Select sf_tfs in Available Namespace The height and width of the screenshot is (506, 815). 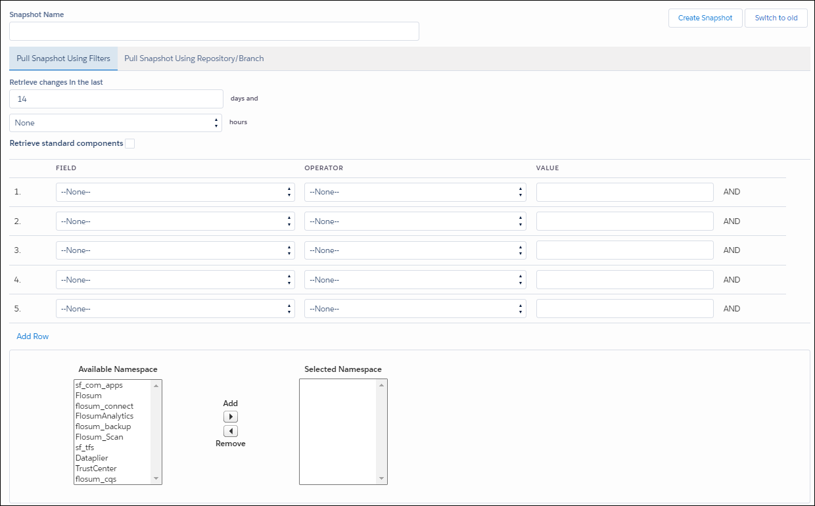click(x=112, y=448)
